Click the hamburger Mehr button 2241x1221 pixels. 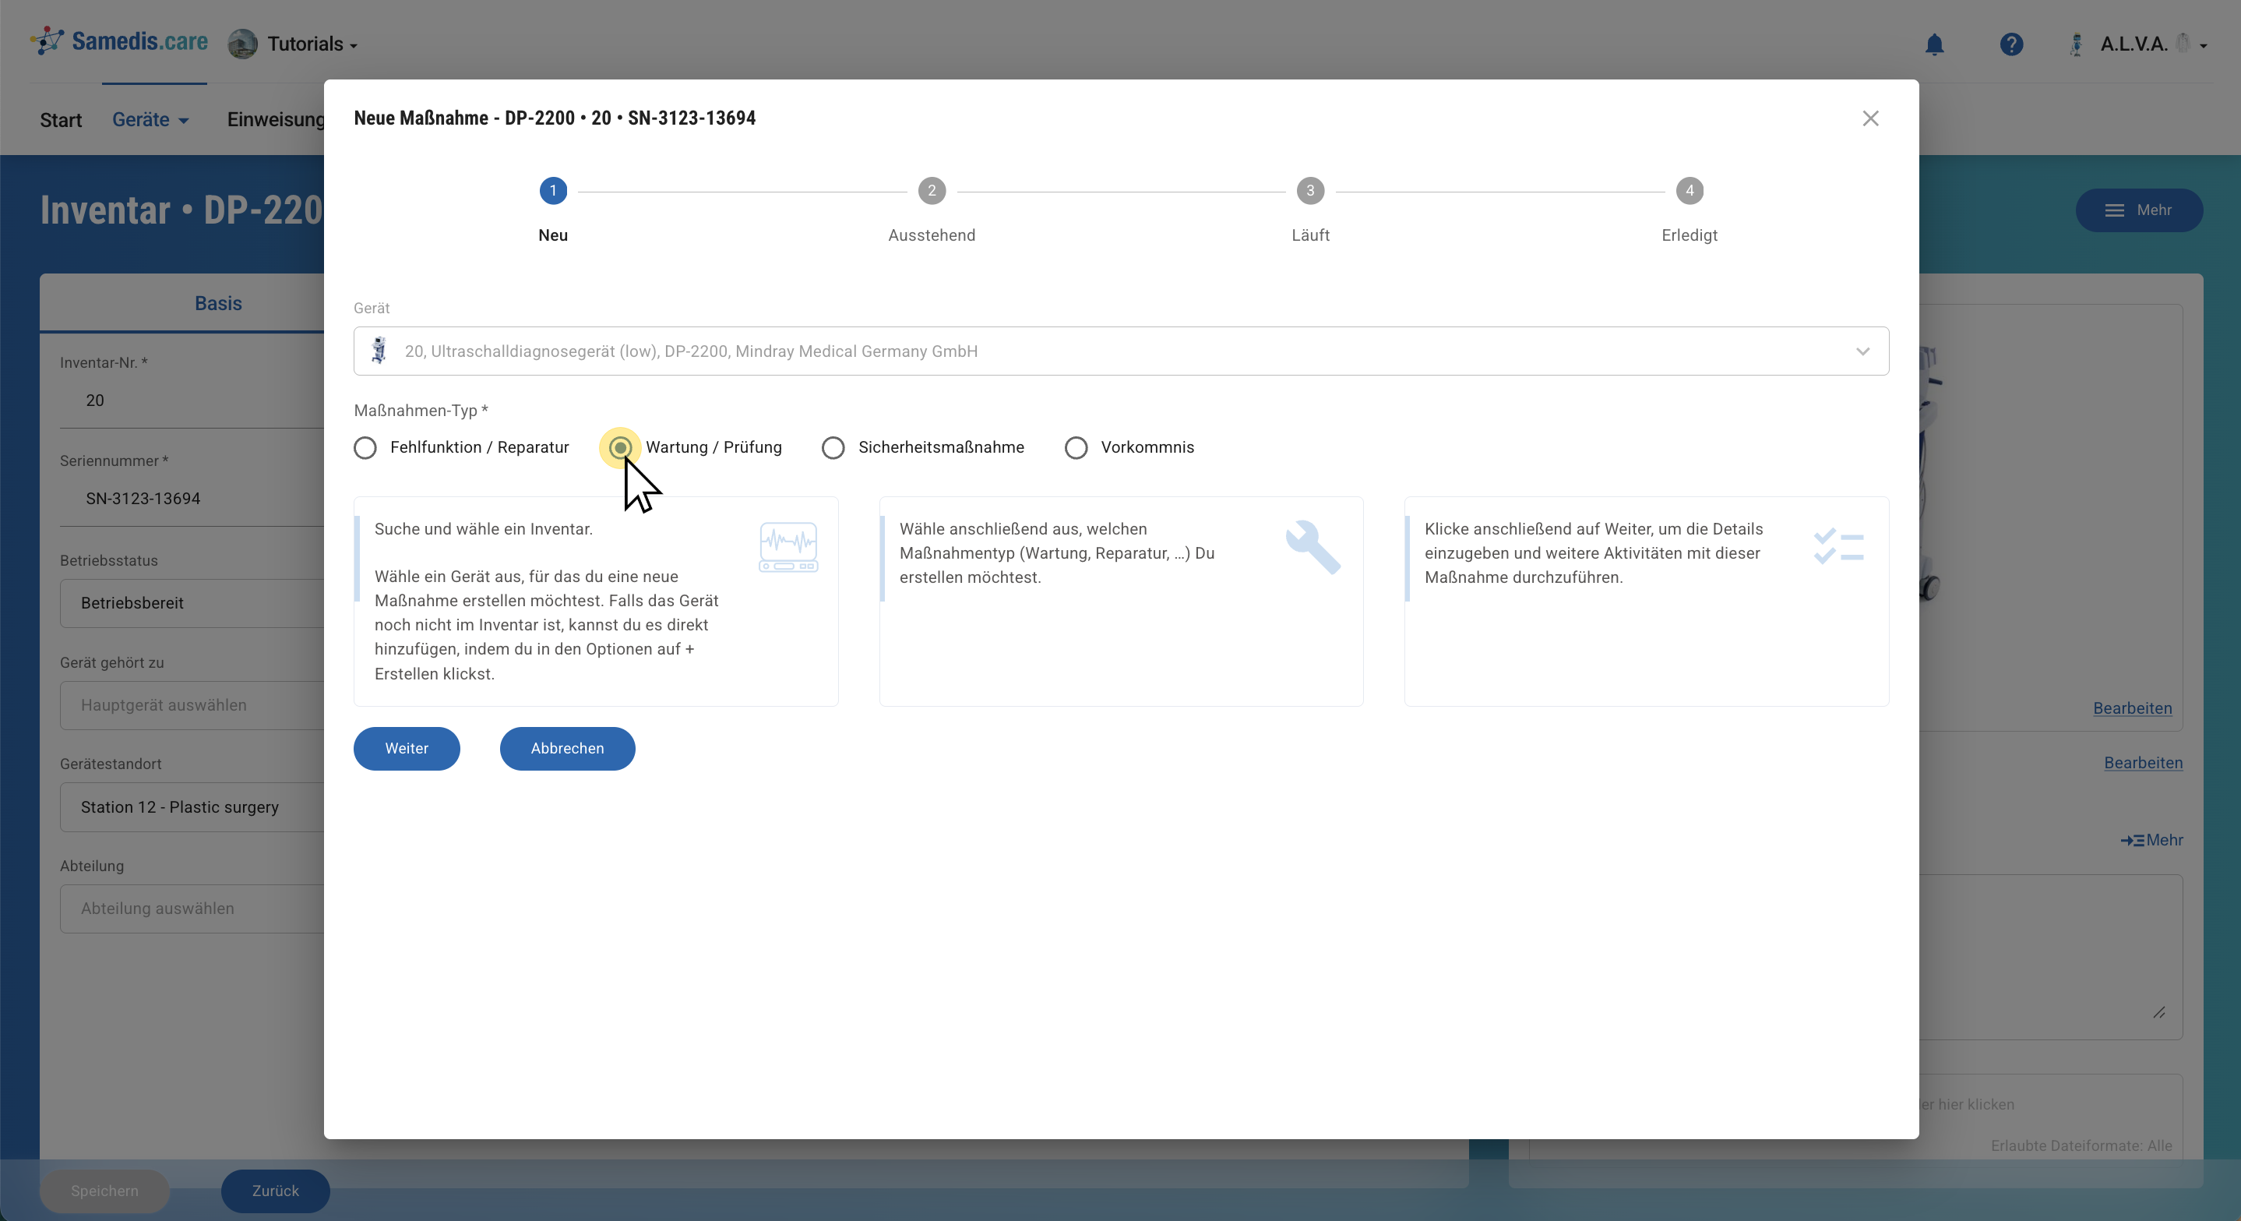point(2138,210)
